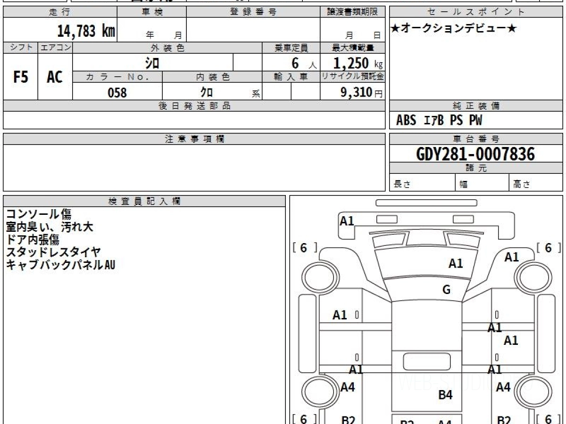This screenshot has height=424, width=566.
Task: Select the 諸元 header
Action: (x=476, y=168)
